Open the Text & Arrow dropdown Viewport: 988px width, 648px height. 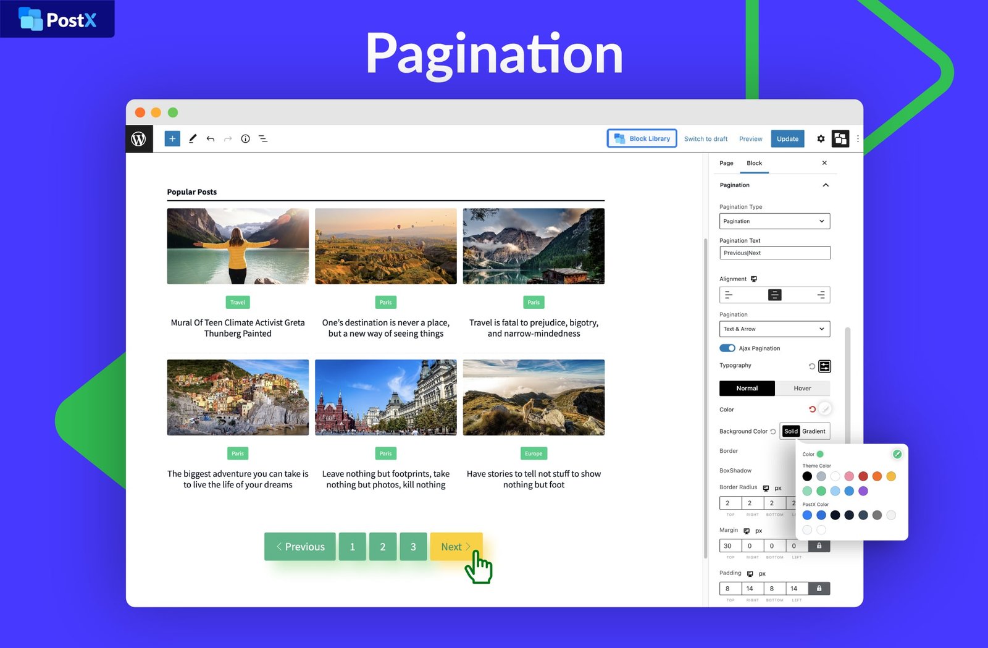(774, 329)
